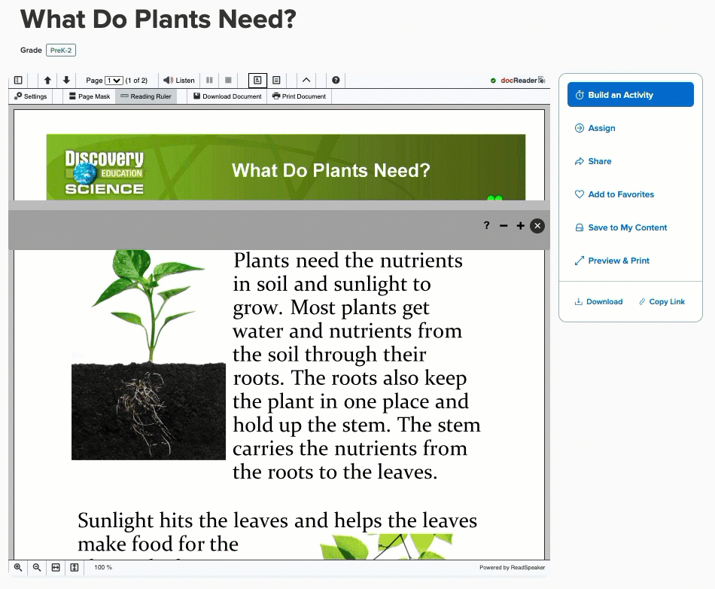The width and height of the screenshot is (715, 589).
Task: Zoom out of the document
Action: 37,568
